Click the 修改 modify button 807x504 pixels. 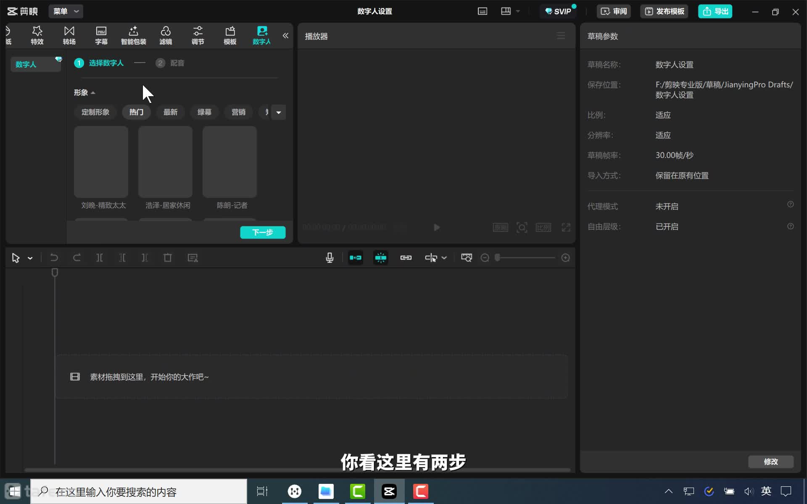tap(771, 462)
